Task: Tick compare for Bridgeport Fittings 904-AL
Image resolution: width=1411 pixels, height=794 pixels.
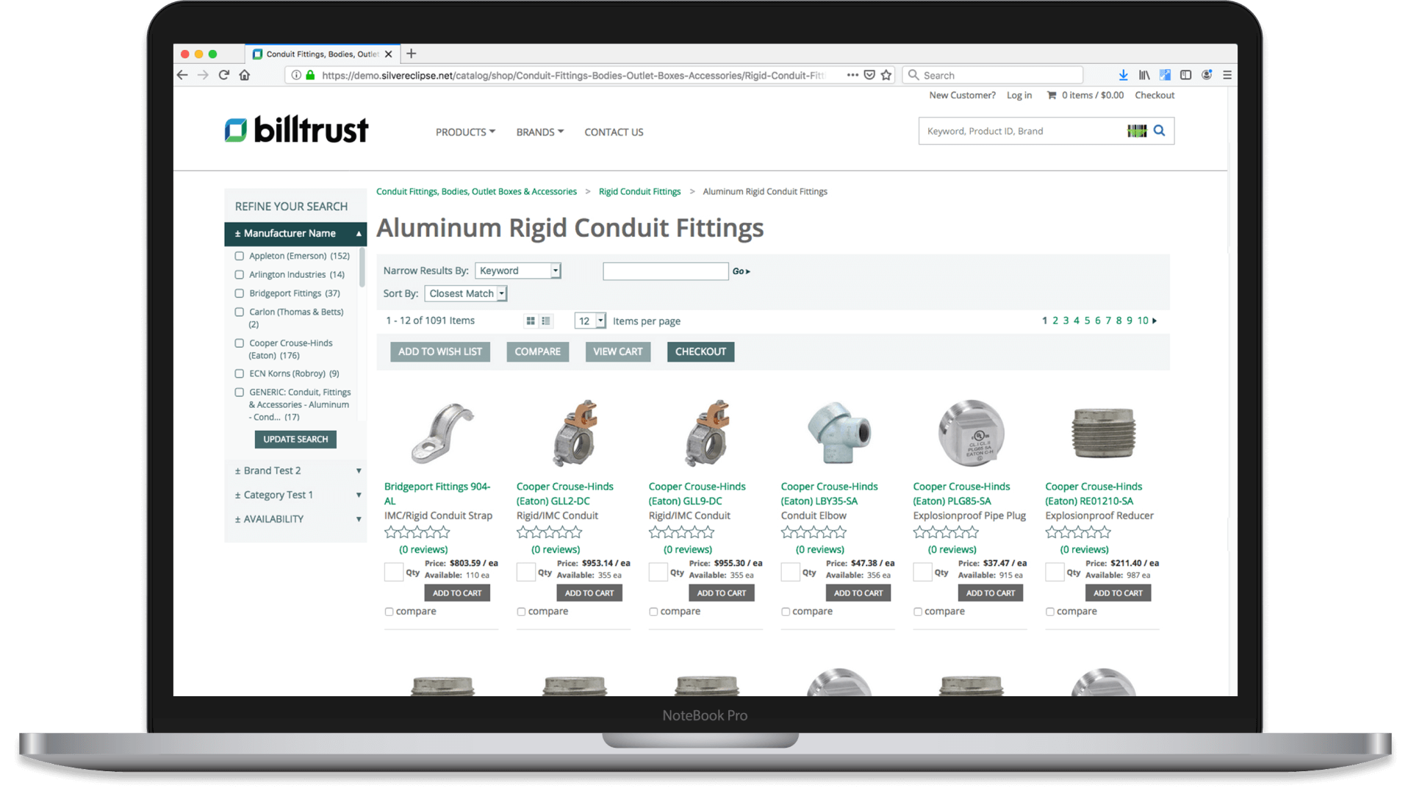Action: tap(389, 612)
